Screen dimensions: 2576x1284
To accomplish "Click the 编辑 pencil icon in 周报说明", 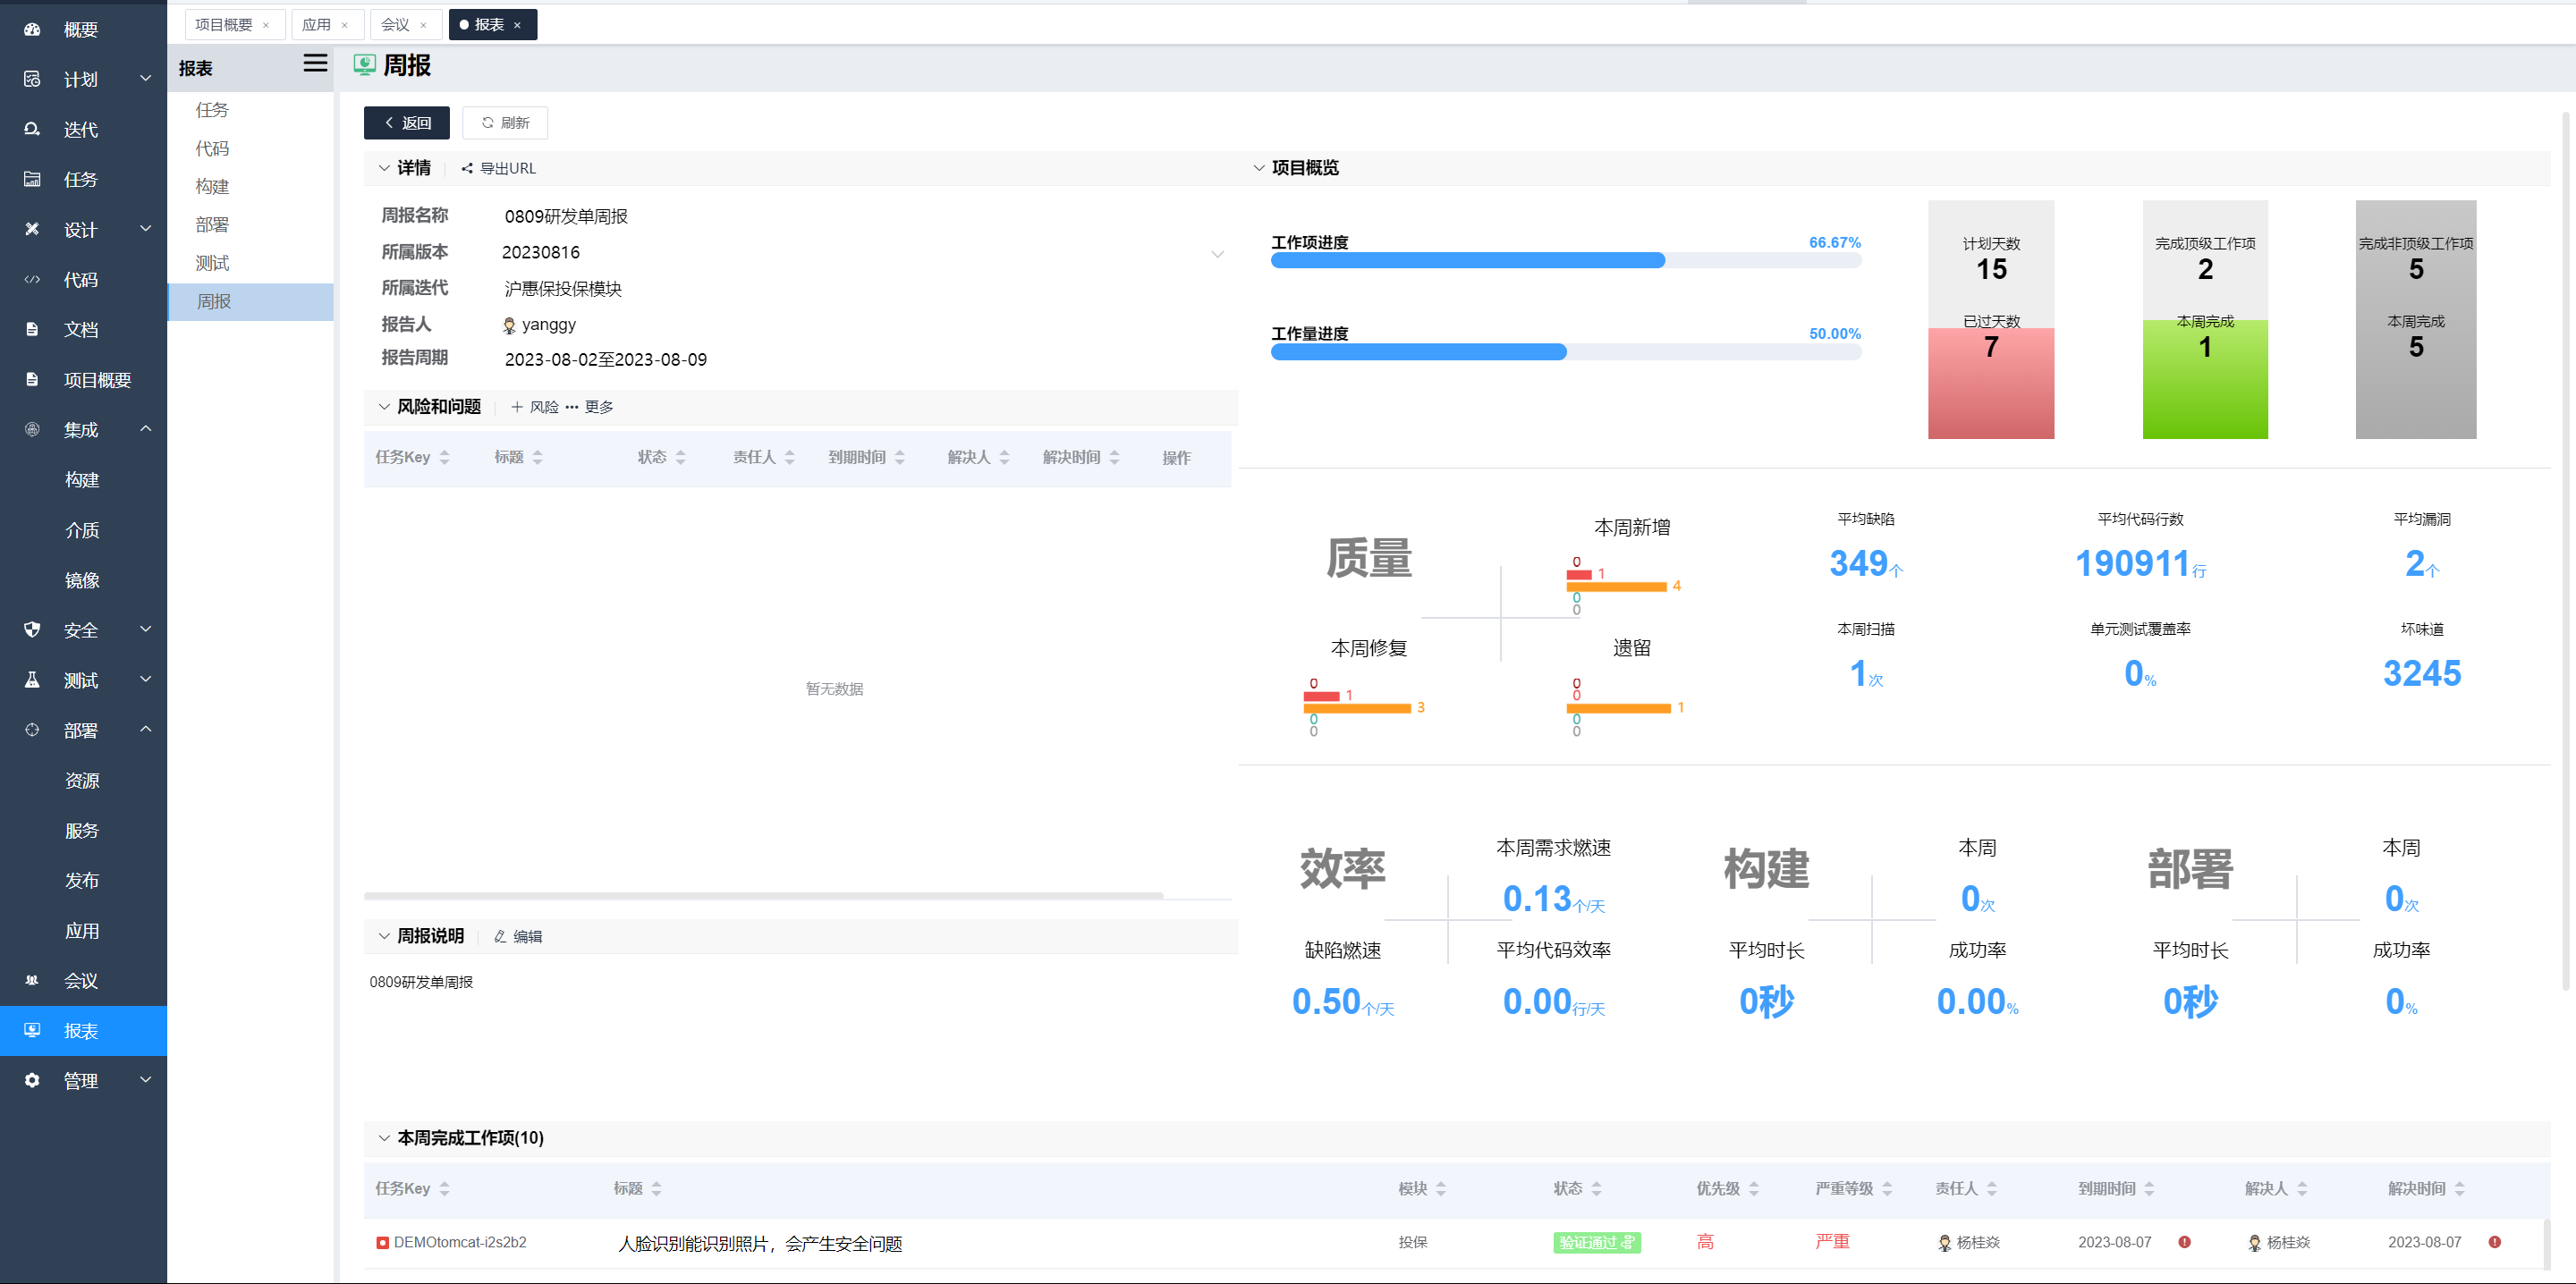I will pyautogui.click(x=500, y=937).
